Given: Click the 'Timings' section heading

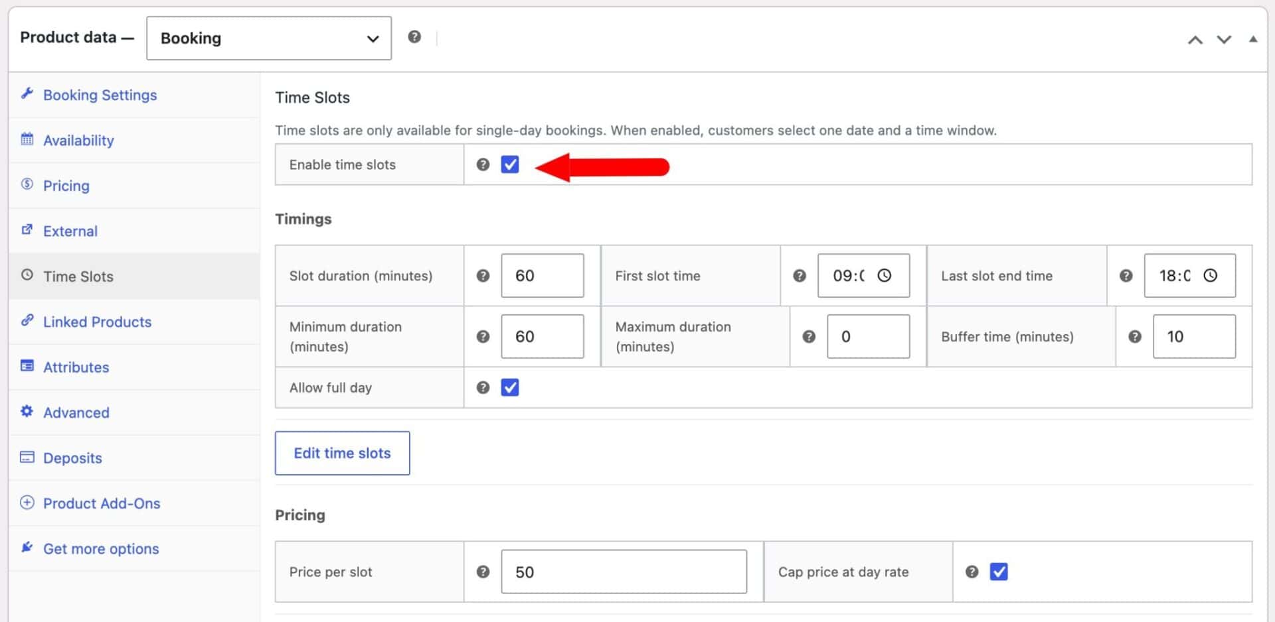Looking at the screenshot, I should (303, 219).
